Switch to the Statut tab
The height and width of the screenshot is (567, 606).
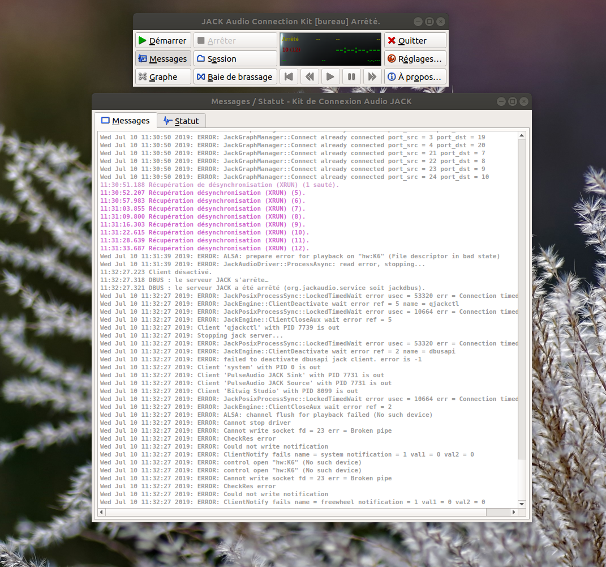pos(181,121)
